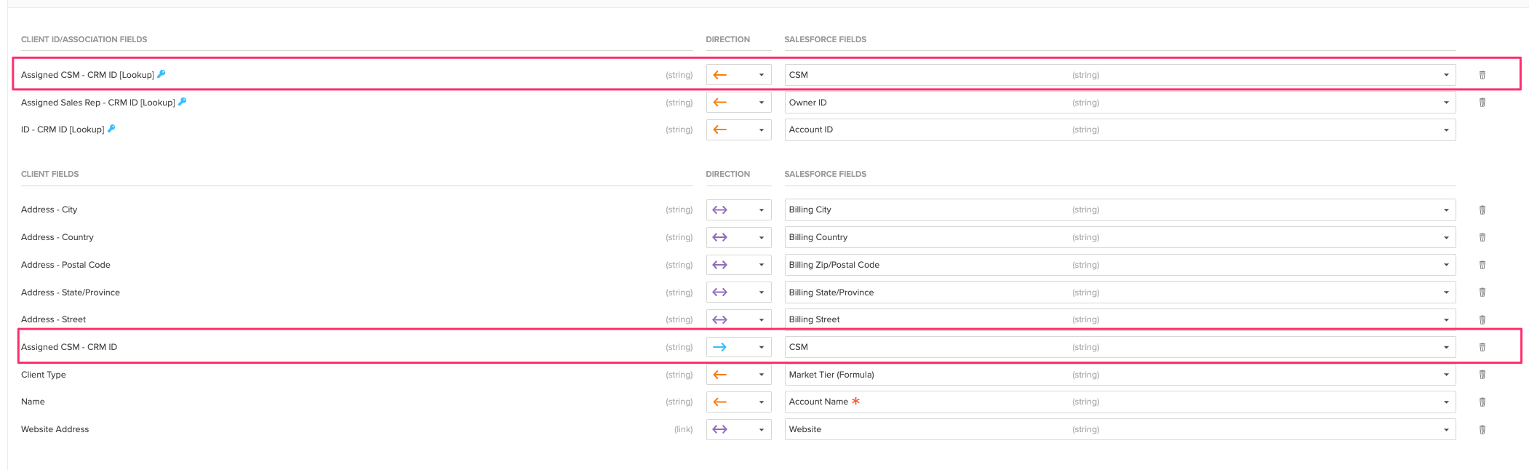Click the 'Address - Postal Code' label
Viewport: 1529px width, 470px height.
coord(65,265)
